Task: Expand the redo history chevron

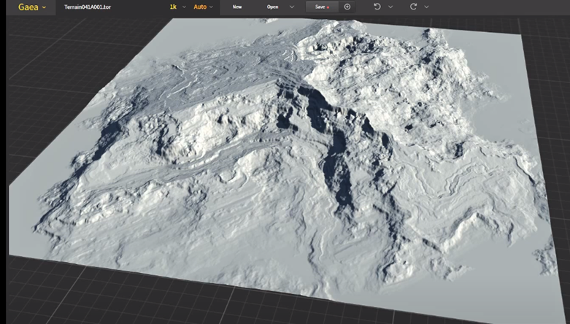Action: click(426, 7)
